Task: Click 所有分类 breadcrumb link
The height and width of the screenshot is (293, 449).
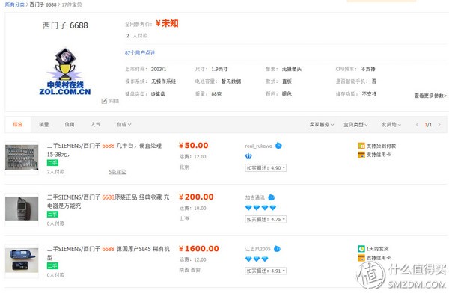Action: (x=15, y=4)
